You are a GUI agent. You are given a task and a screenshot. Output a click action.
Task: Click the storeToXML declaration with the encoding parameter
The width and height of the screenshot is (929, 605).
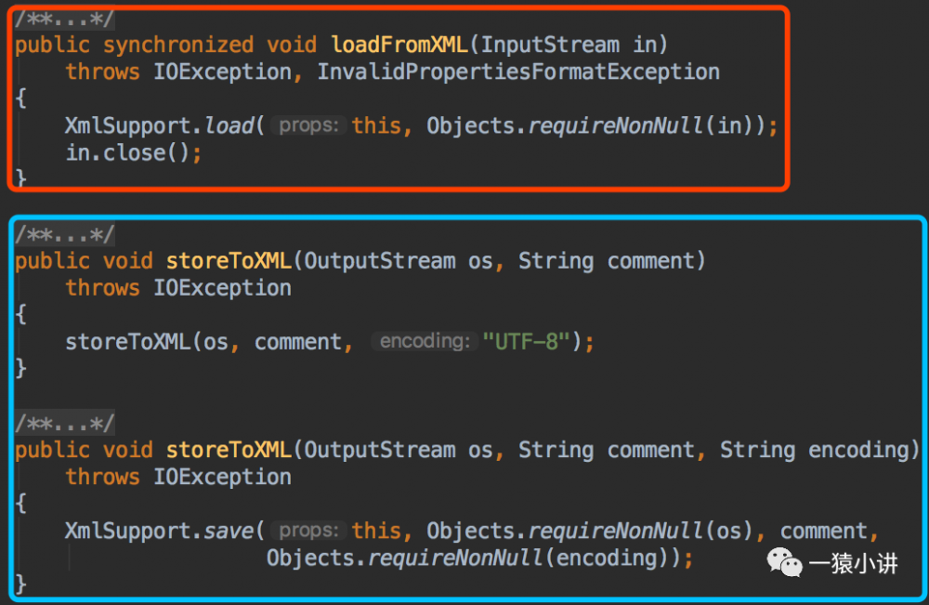tap(229, 450)
